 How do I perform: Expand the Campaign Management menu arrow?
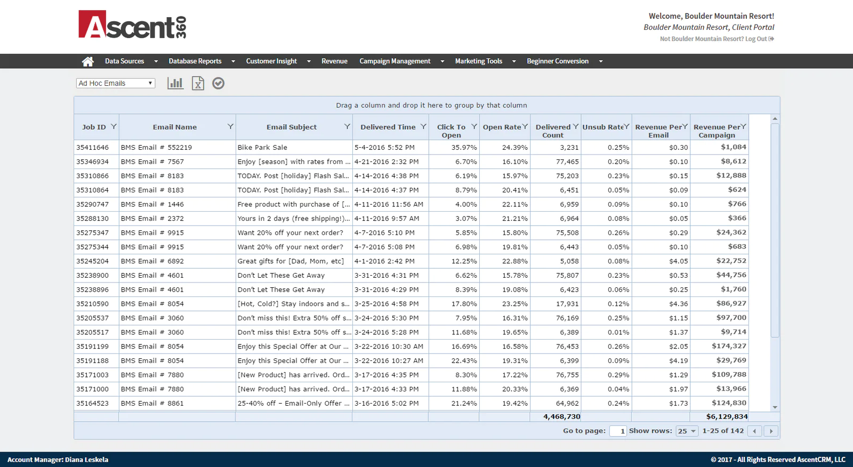pos(442,61)
